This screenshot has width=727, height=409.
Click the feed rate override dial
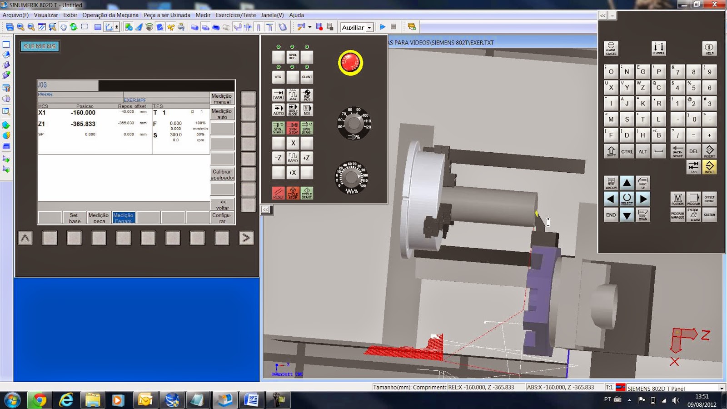[351, 177]
